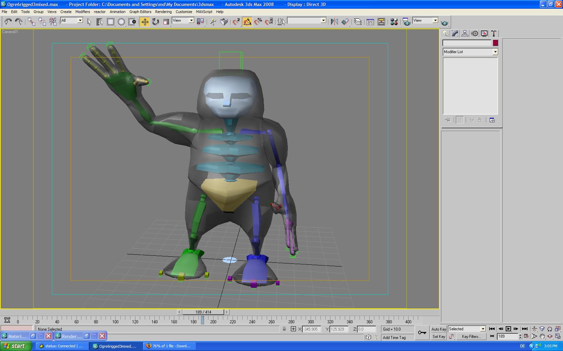
Task: Expand the Modifier List dropdown
Action: point(470,52)
